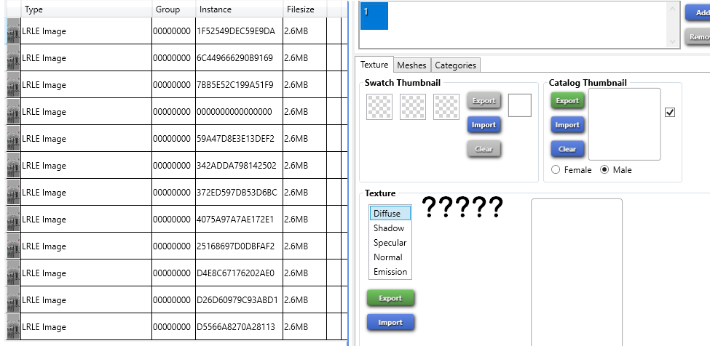Select swatch number 1 in swatch list
The width and height of the screenshot is (710, 346).
pyautogui.click(x=374, y=16)
